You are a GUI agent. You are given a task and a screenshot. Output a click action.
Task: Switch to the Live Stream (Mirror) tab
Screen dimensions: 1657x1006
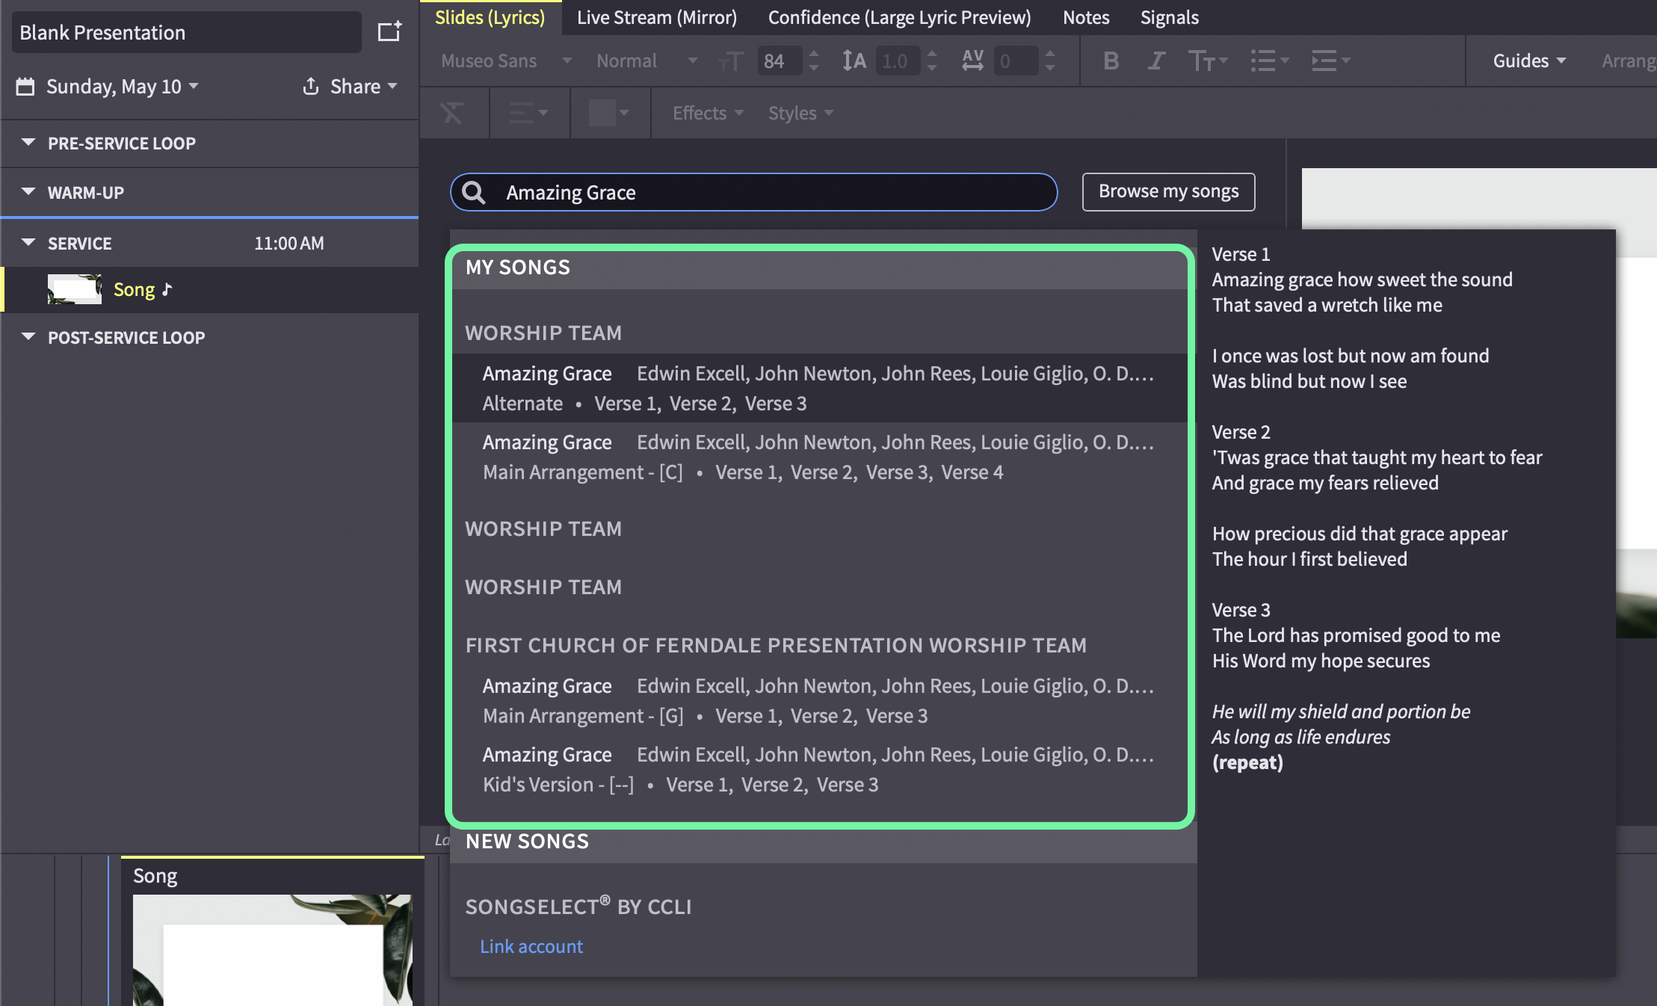point(656,17)
